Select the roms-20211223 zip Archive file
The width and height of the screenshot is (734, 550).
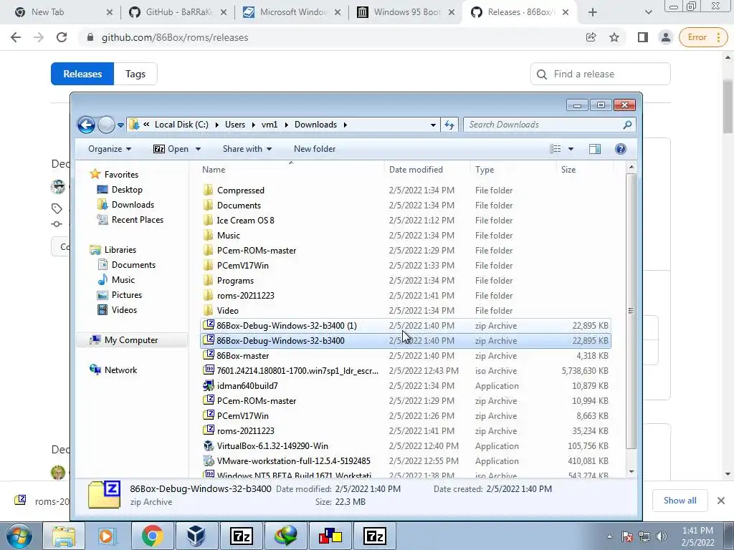click(x=406, y=430)
